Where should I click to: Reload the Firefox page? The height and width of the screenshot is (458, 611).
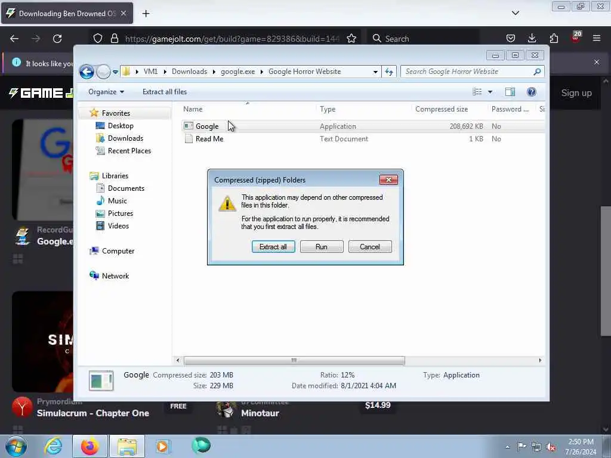coord(57,39)
